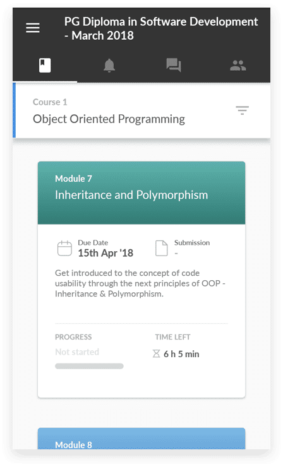Click the PG Diploma program title
The height and width of the screenshot is (467, 283).
(161, 28)
